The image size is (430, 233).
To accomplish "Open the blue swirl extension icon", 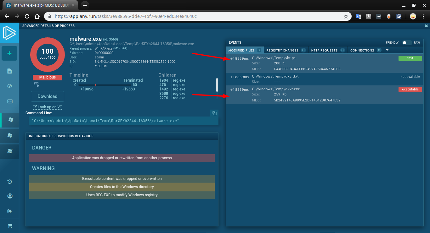I will click(399, 16).
